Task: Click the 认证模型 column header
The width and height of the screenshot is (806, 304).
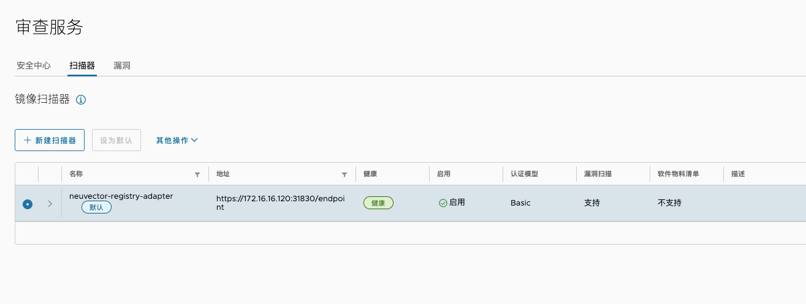Action: 524,174
